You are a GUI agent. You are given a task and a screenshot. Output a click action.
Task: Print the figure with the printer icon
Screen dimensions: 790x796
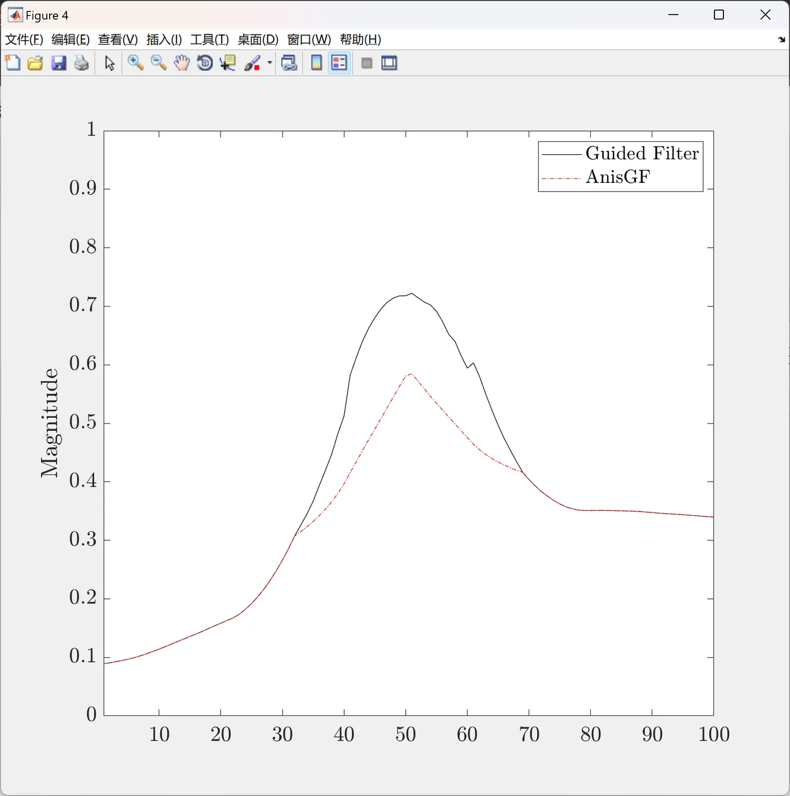coord(82,63)
